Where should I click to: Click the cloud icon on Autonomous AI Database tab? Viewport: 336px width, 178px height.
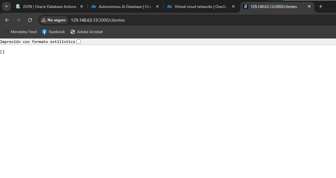(94, 7)
